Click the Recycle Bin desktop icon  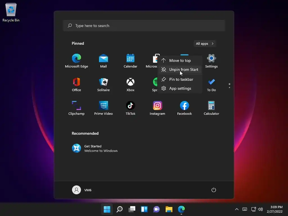[x=11, y=12]
